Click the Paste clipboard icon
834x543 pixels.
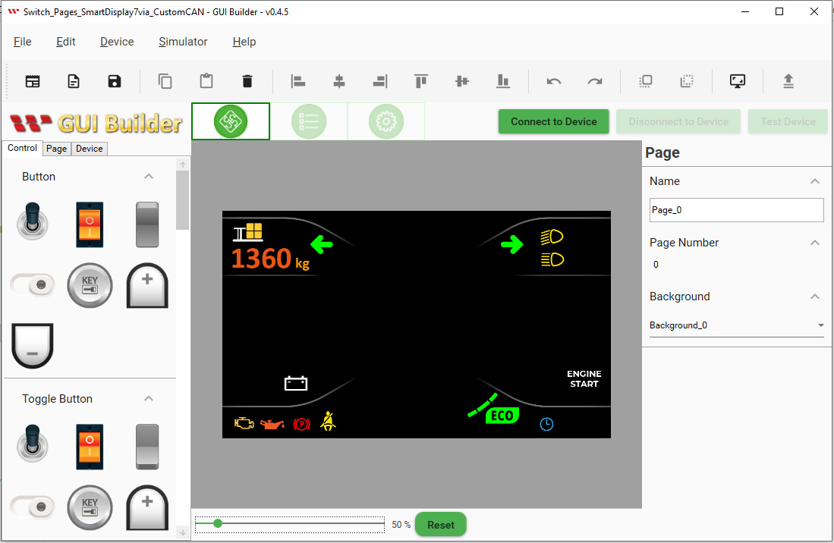(206, 81)
